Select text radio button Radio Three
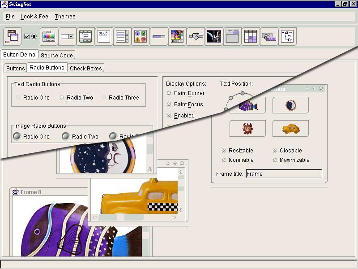Screen dimensions: 358x269 [x=104, y=97]
